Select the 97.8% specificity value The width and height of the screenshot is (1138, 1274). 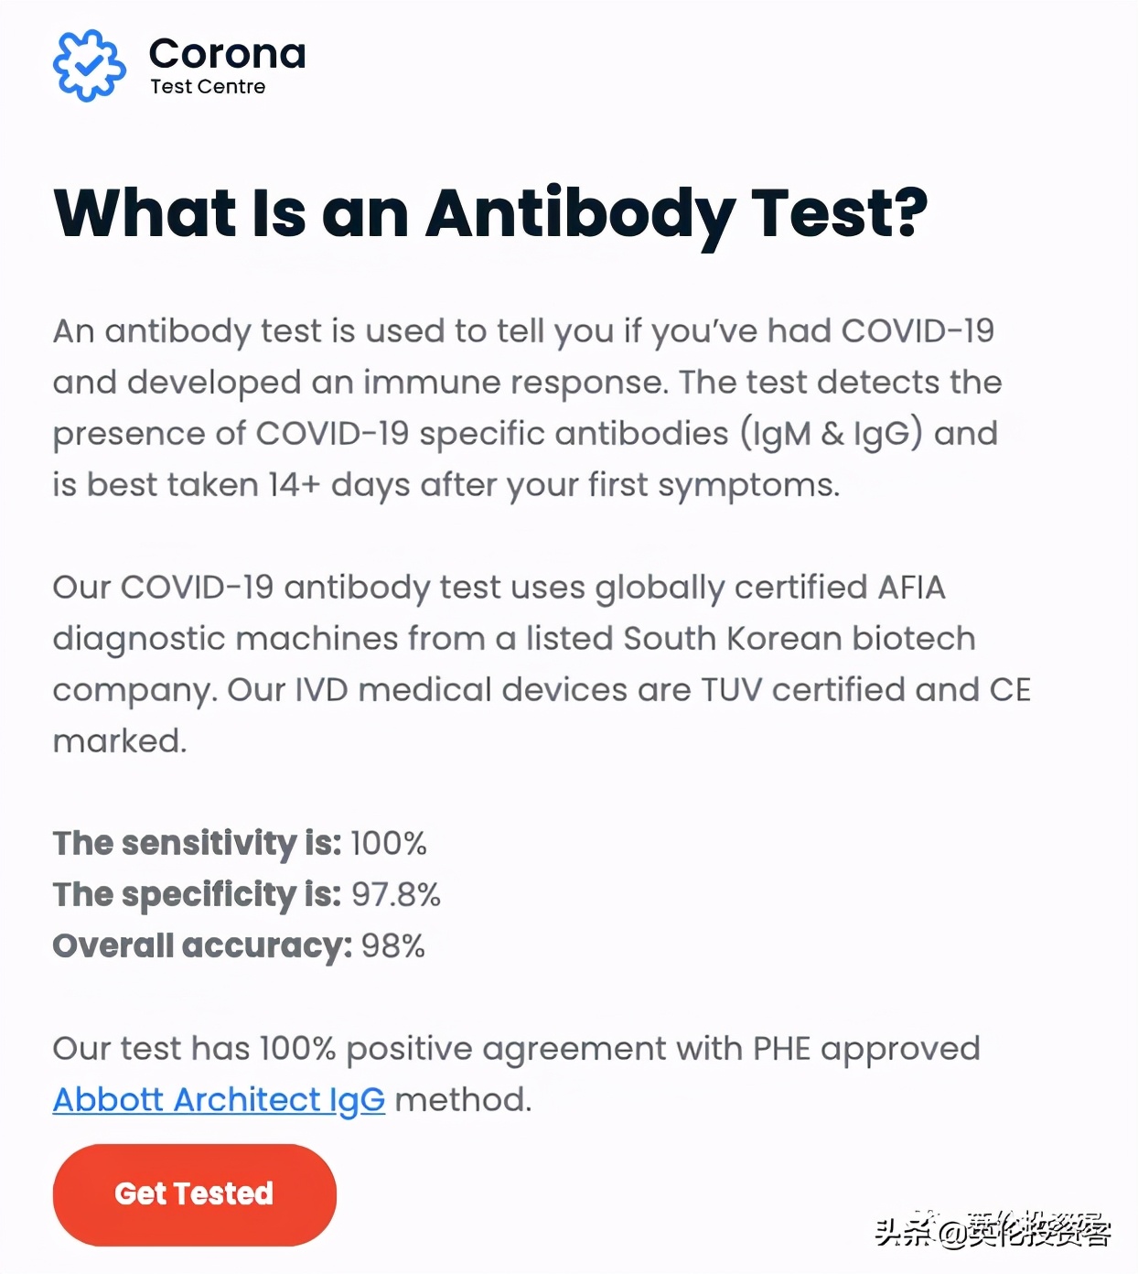[x=396, y=894]
